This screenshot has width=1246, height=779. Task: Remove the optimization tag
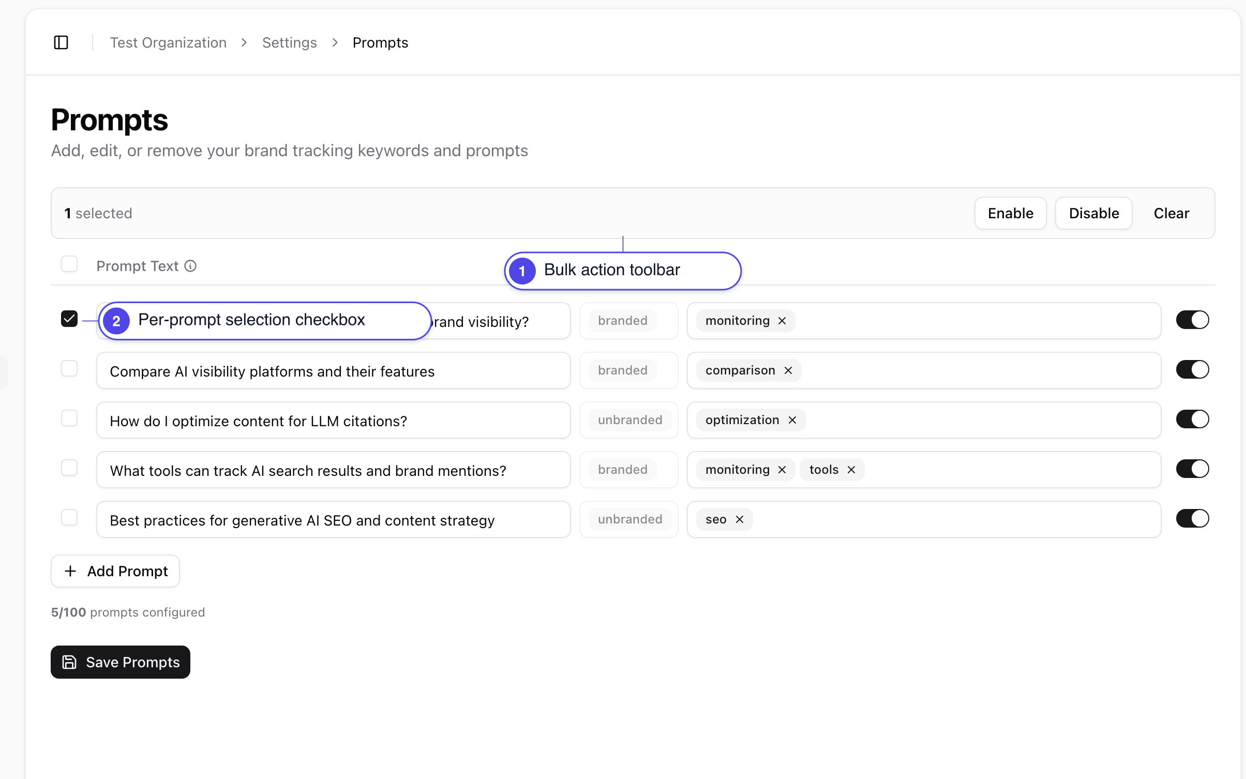click(792, 420)
